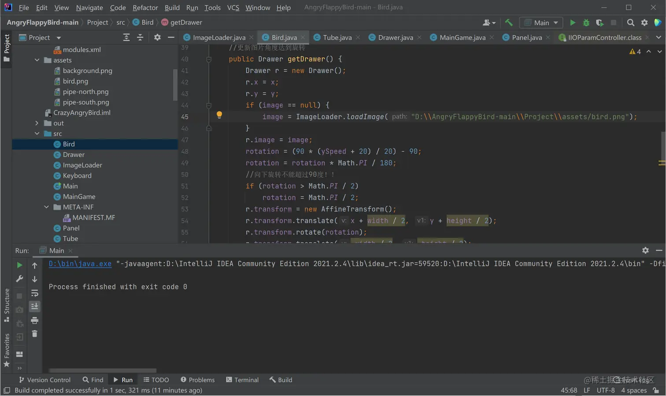666x396 pixels.
Task: Click the Build project hammer icon
Action: (509, 22)
